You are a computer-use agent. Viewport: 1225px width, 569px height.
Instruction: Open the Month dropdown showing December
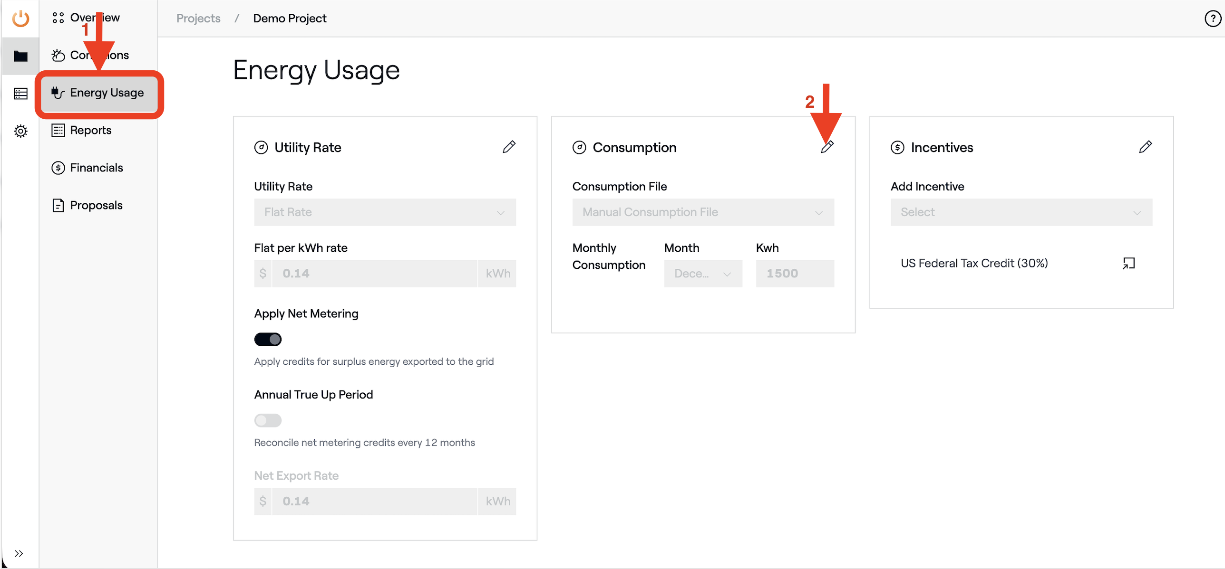(x=703, y=274)
